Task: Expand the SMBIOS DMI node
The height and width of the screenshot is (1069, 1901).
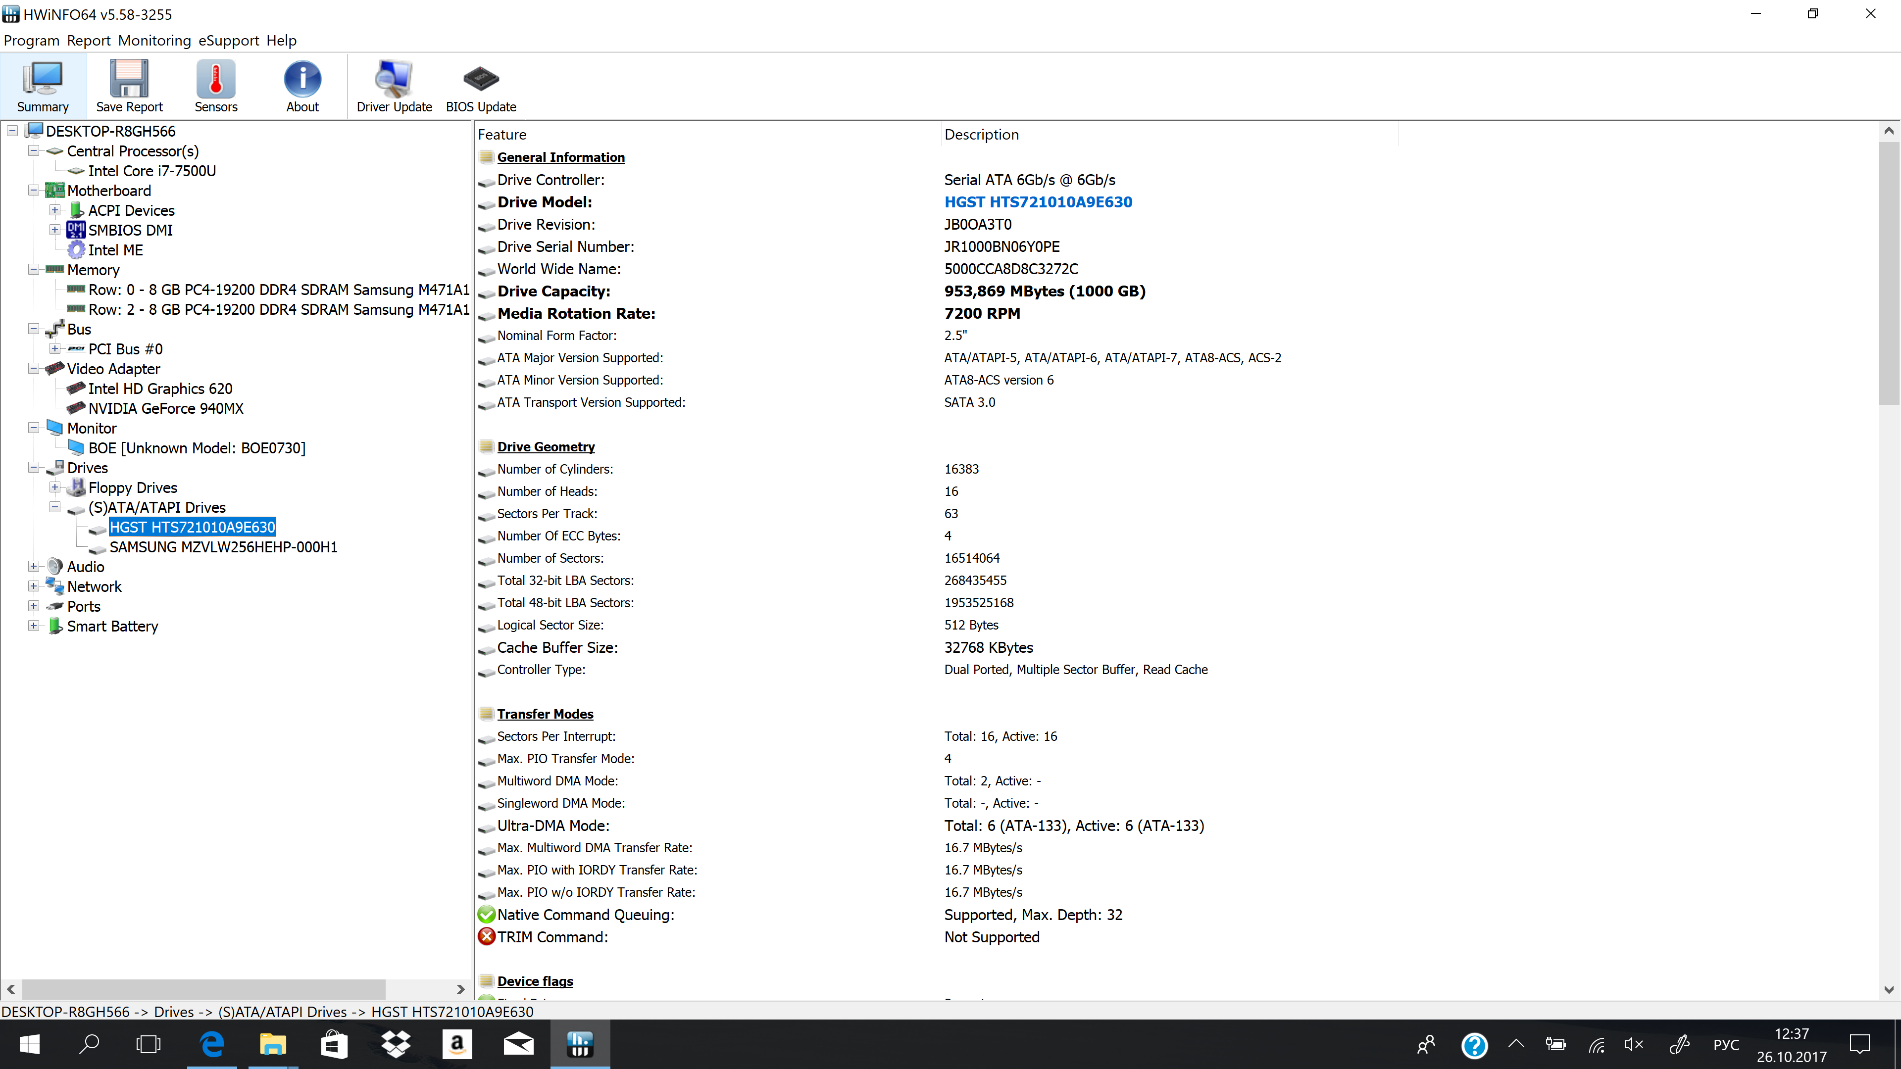Action: click(x=55, y=230)
